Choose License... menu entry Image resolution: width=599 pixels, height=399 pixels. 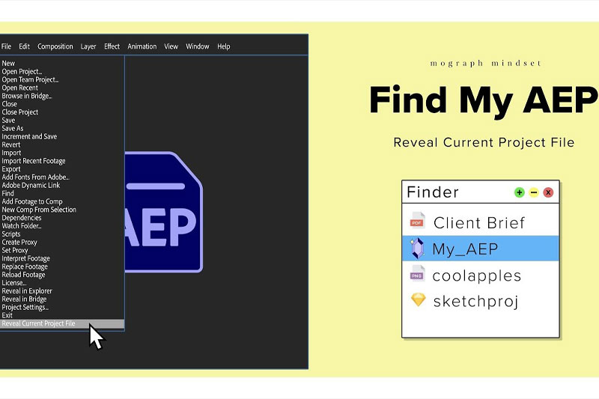click(x=14, y=283)
